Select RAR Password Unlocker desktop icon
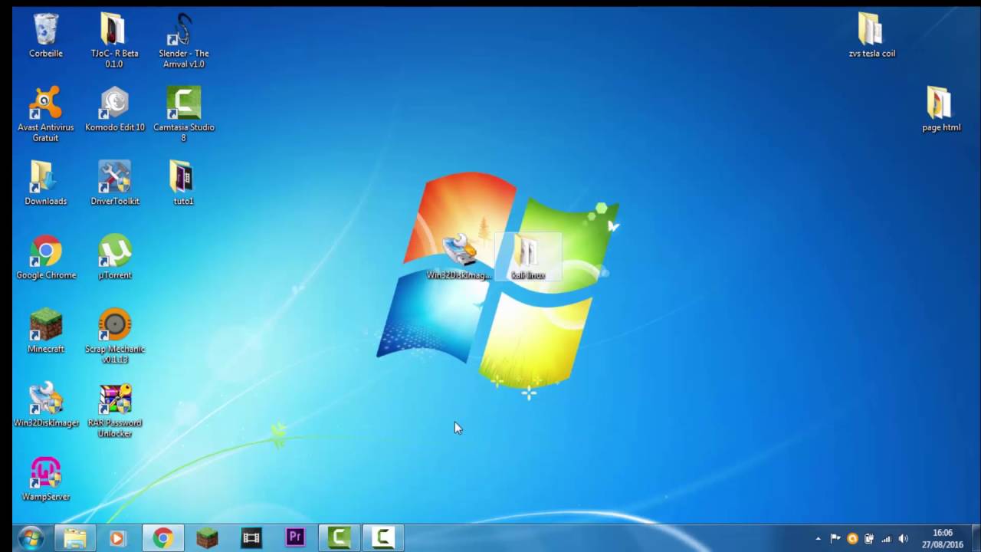The width and height of the screenshot is (981, 552). pyautogui.click(x=114, y=410)
